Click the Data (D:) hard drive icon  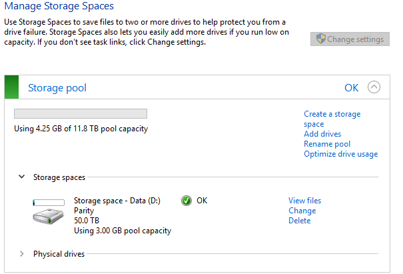49,217
